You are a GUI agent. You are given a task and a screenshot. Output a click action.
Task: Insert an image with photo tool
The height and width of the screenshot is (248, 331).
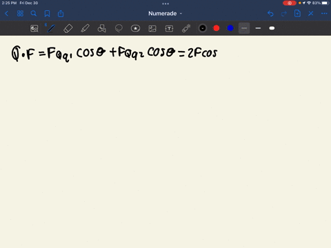pos(152,28)
